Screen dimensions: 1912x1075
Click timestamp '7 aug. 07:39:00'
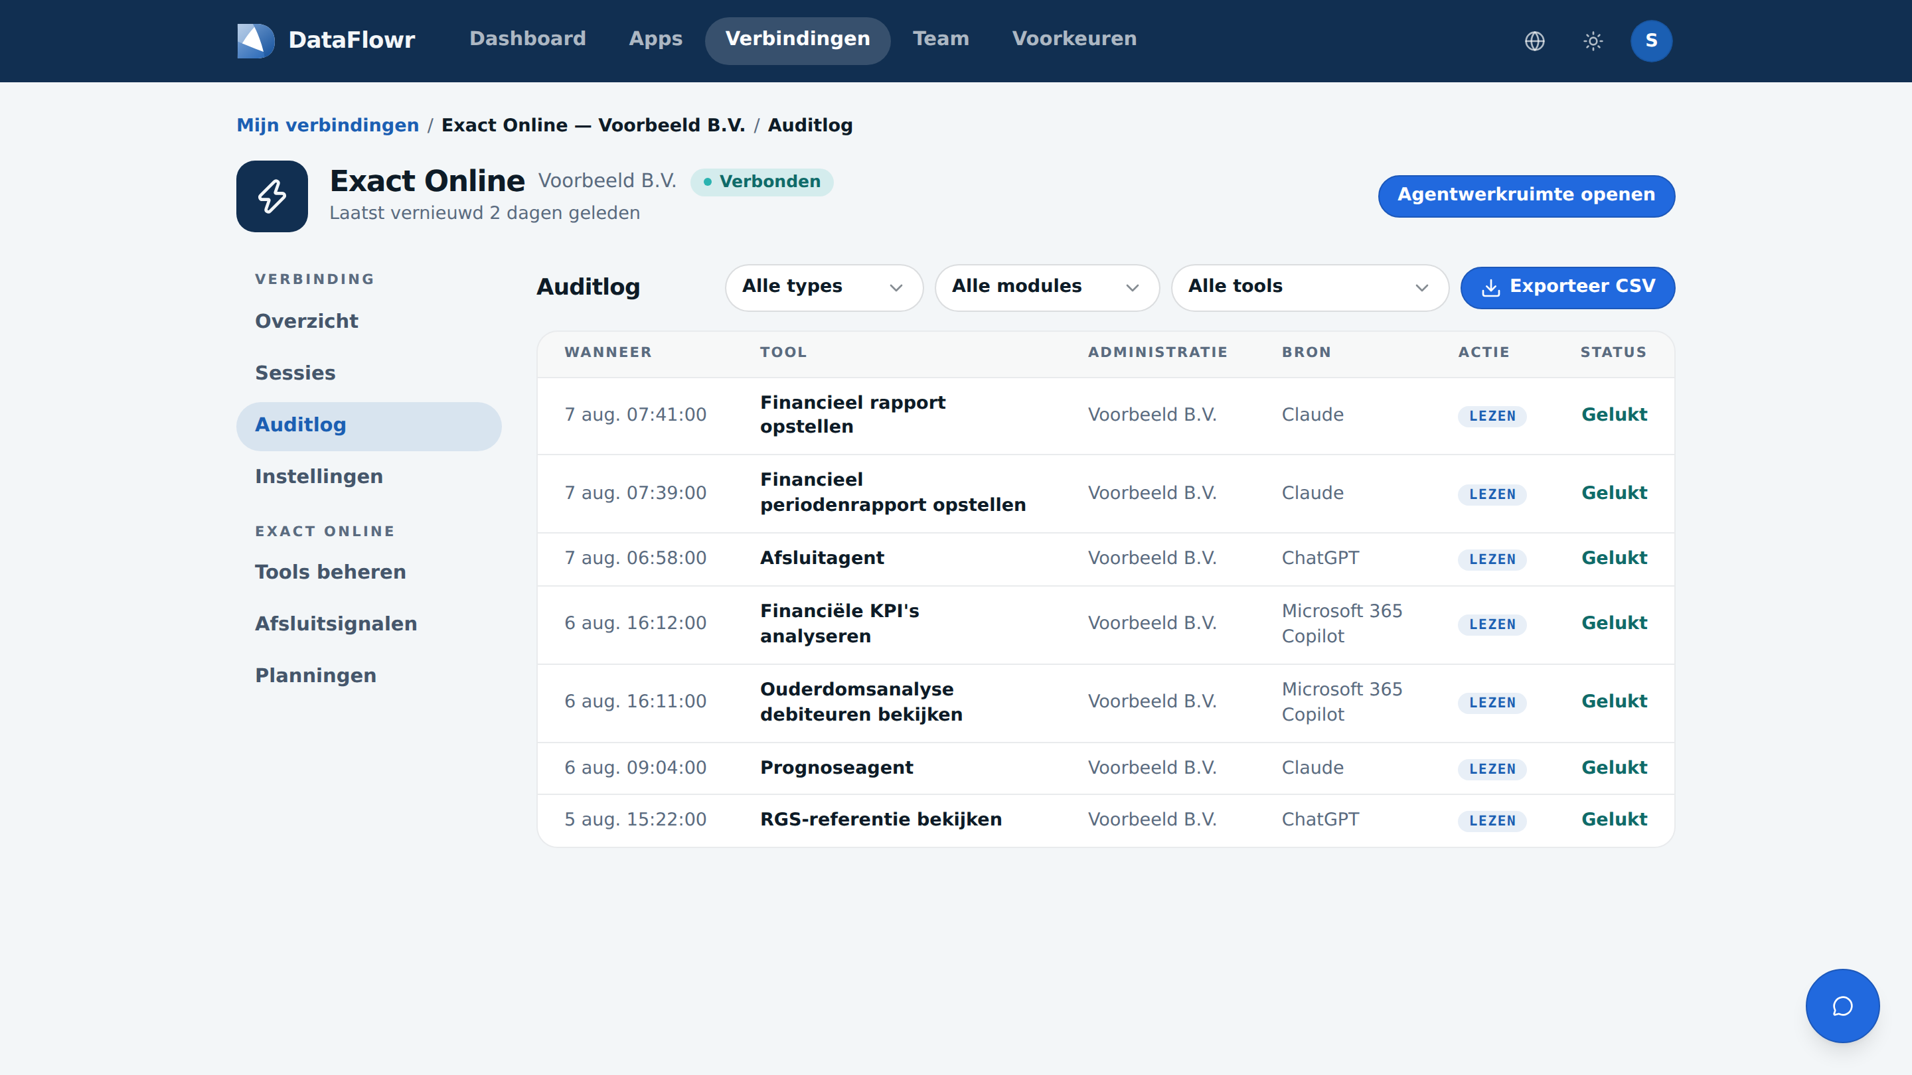pyautogui.click(x=635, y=493)
